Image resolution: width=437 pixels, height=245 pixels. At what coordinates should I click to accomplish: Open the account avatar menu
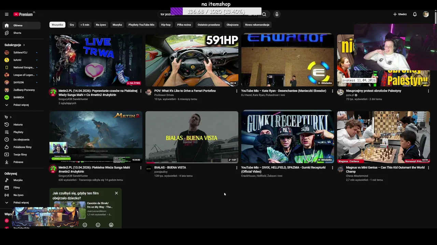pyautogui.click(x=426, y=14)
